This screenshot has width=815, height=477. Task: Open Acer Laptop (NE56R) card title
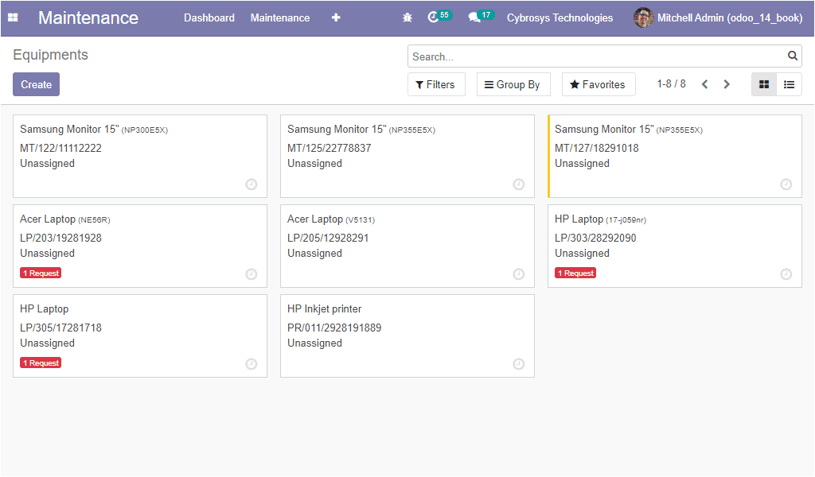pyautogui.click(x=65, y=219)
